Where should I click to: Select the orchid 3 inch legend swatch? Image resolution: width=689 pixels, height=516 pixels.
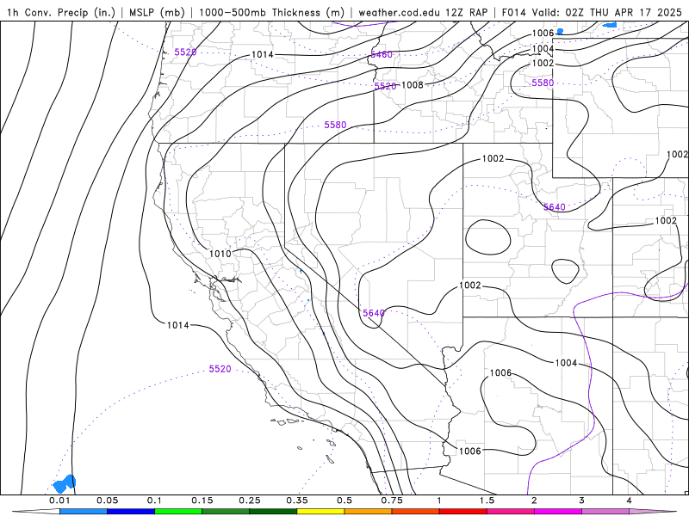(605, 512)
